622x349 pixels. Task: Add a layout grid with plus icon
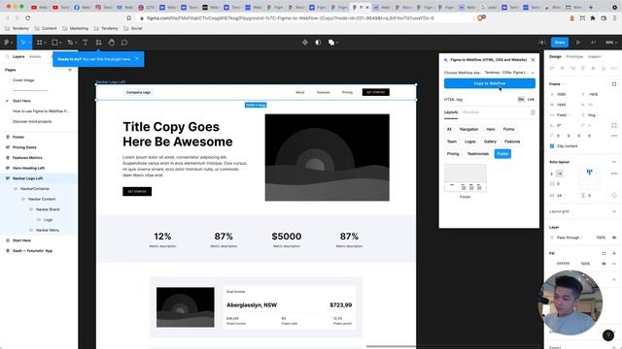tap(614, 211)
